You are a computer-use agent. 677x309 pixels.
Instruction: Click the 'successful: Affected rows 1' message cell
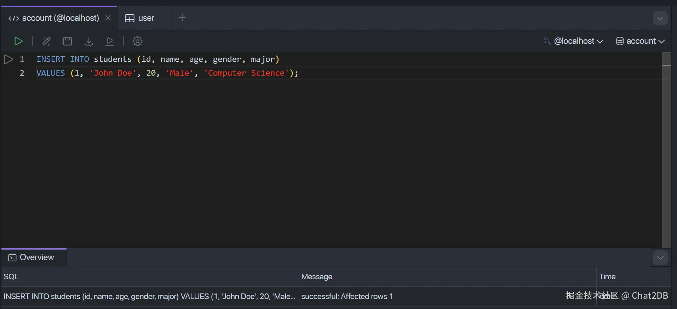click(347, 296)
